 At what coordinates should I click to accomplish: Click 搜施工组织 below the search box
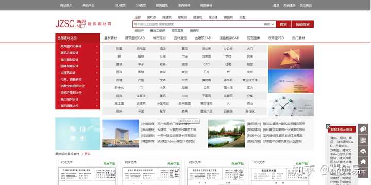click(x=158, y=31)
